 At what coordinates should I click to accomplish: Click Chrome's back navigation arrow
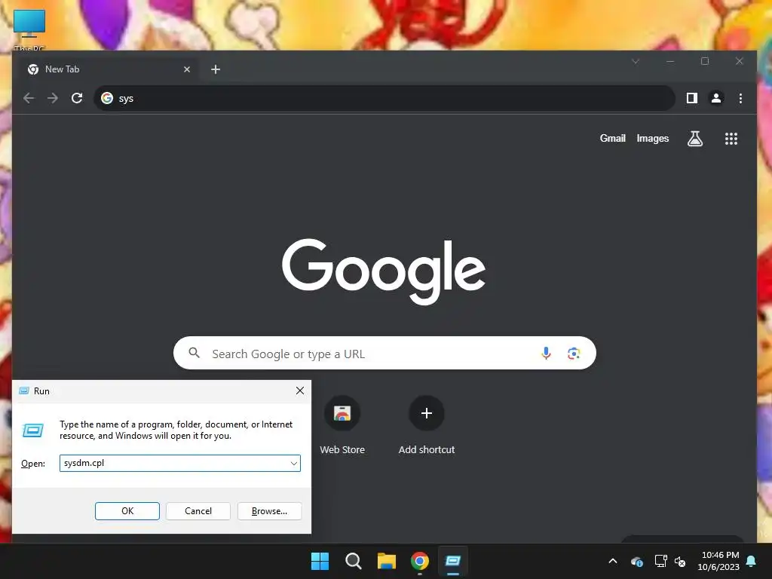click(x=29, y=98)
